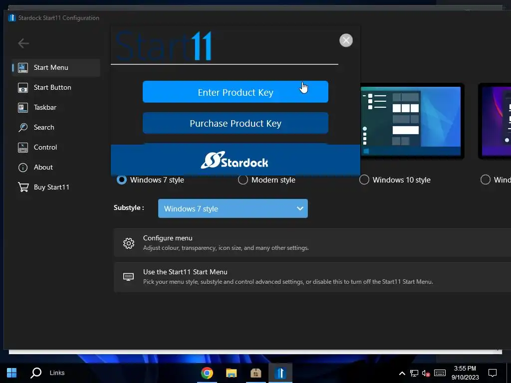Click the Start11 taskbar icon

coord(280,373)
